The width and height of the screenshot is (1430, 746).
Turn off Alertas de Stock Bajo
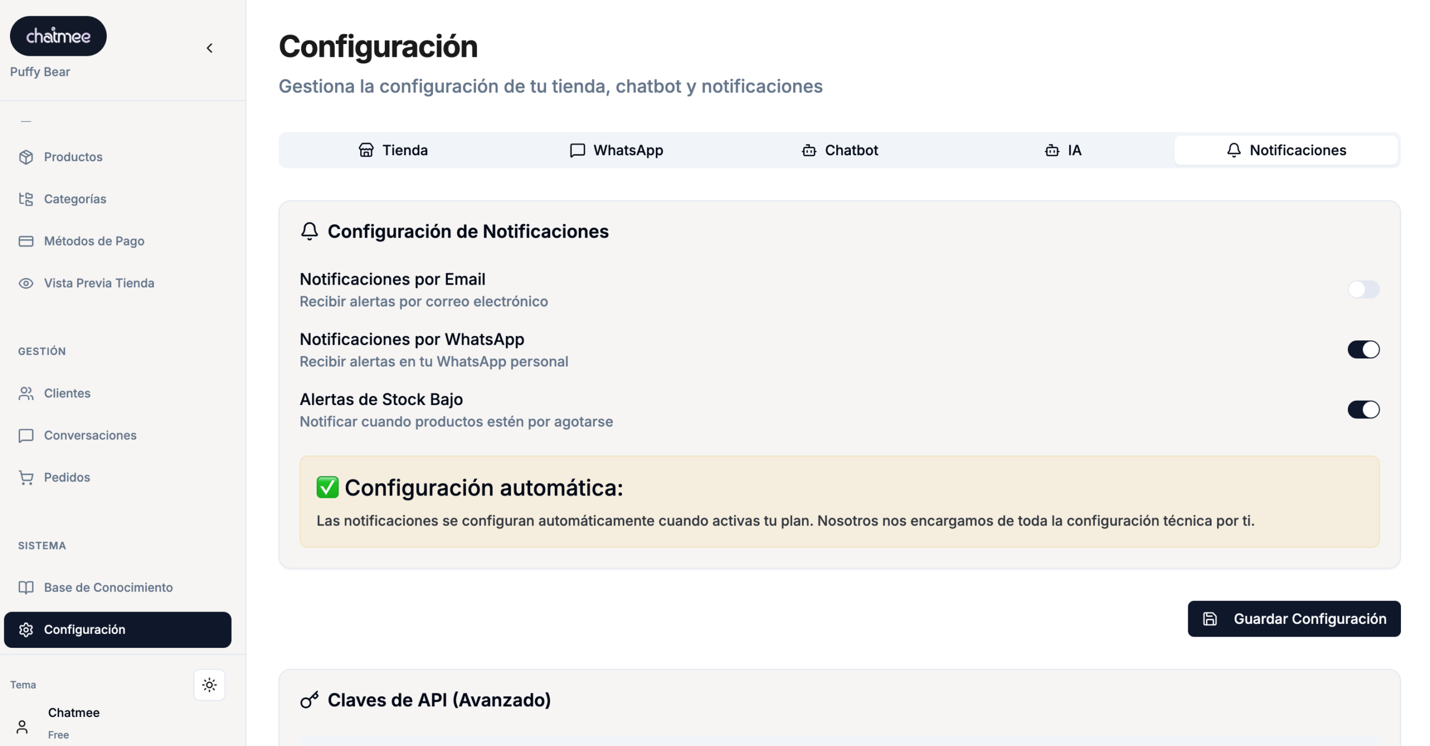(1363, 410)
